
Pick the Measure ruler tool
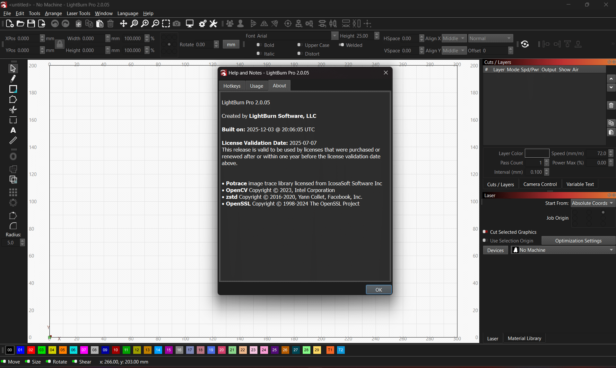point(13,141)
